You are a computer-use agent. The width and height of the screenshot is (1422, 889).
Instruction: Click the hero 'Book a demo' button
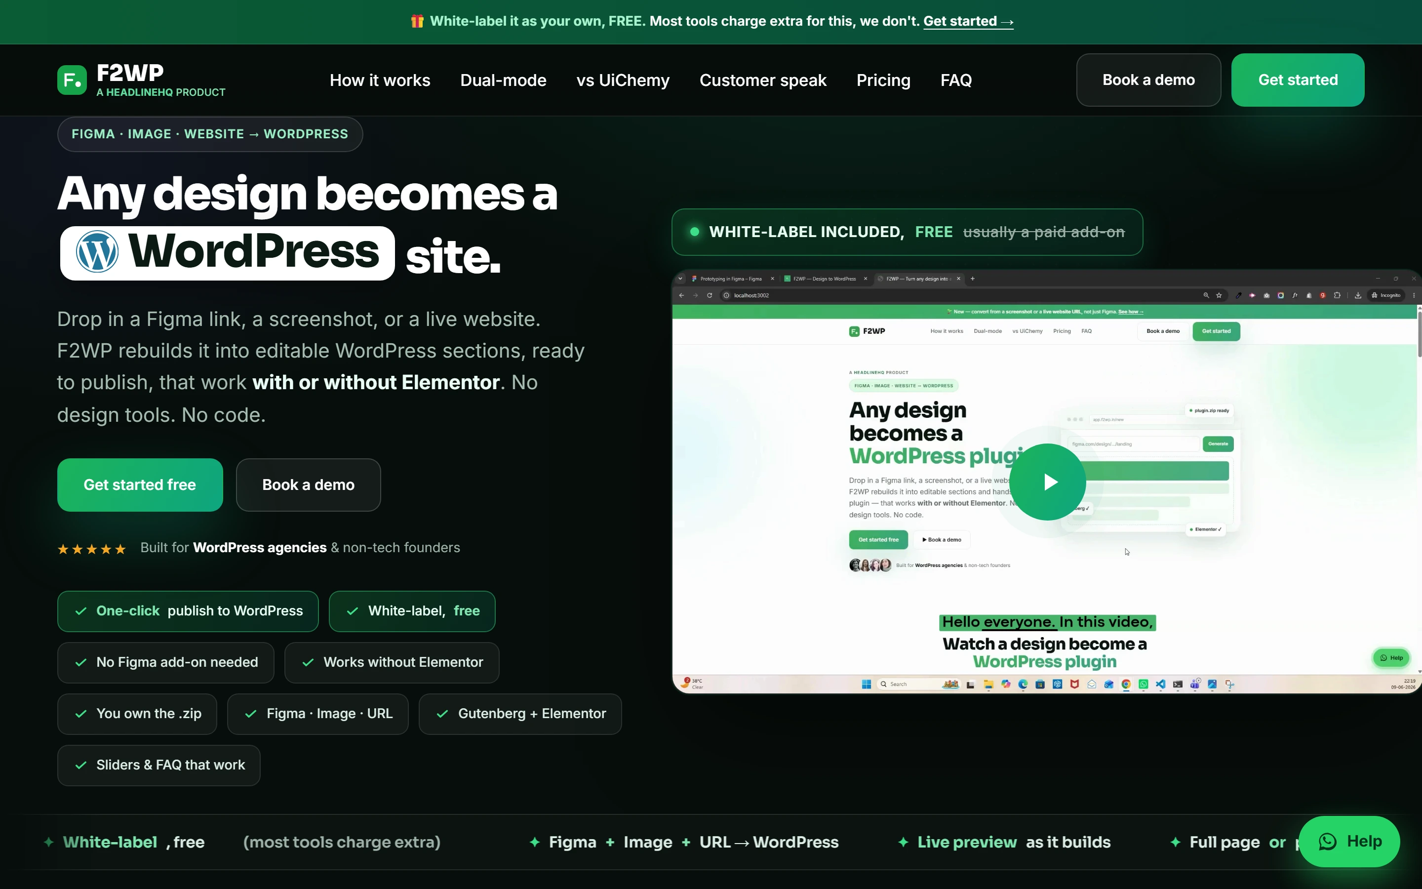tap(308, 485)
